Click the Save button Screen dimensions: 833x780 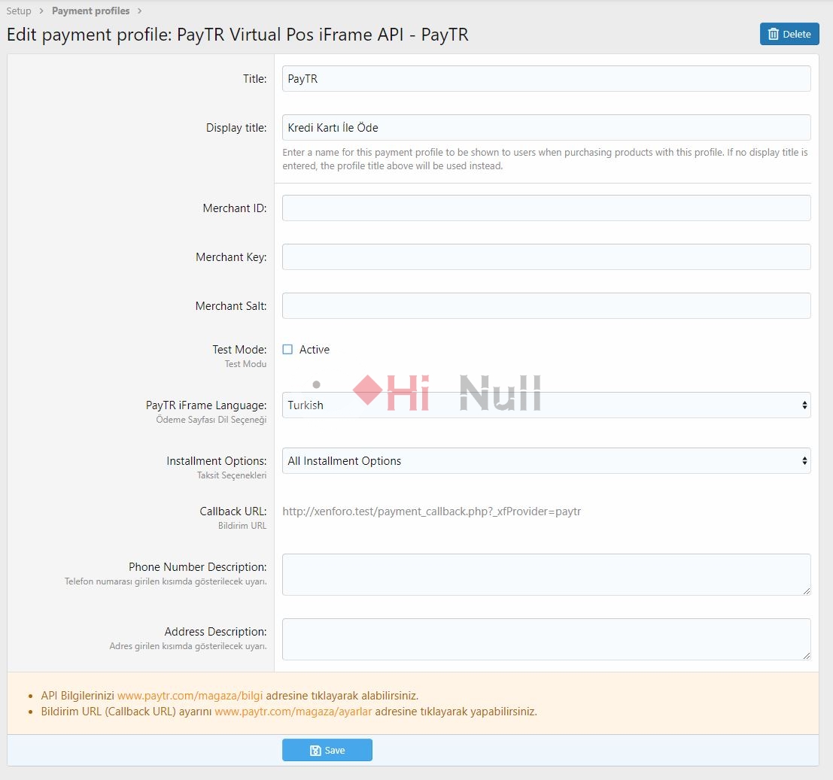[327, 750]
